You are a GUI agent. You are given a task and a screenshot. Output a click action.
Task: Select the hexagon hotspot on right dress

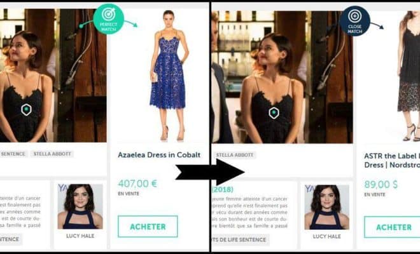(274, 113)
